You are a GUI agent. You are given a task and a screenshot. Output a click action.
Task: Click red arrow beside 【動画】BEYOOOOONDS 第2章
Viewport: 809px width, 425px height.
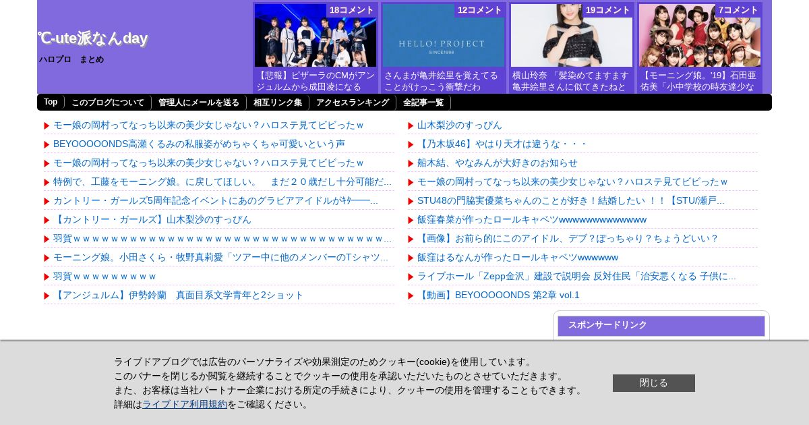pos(411,295)
